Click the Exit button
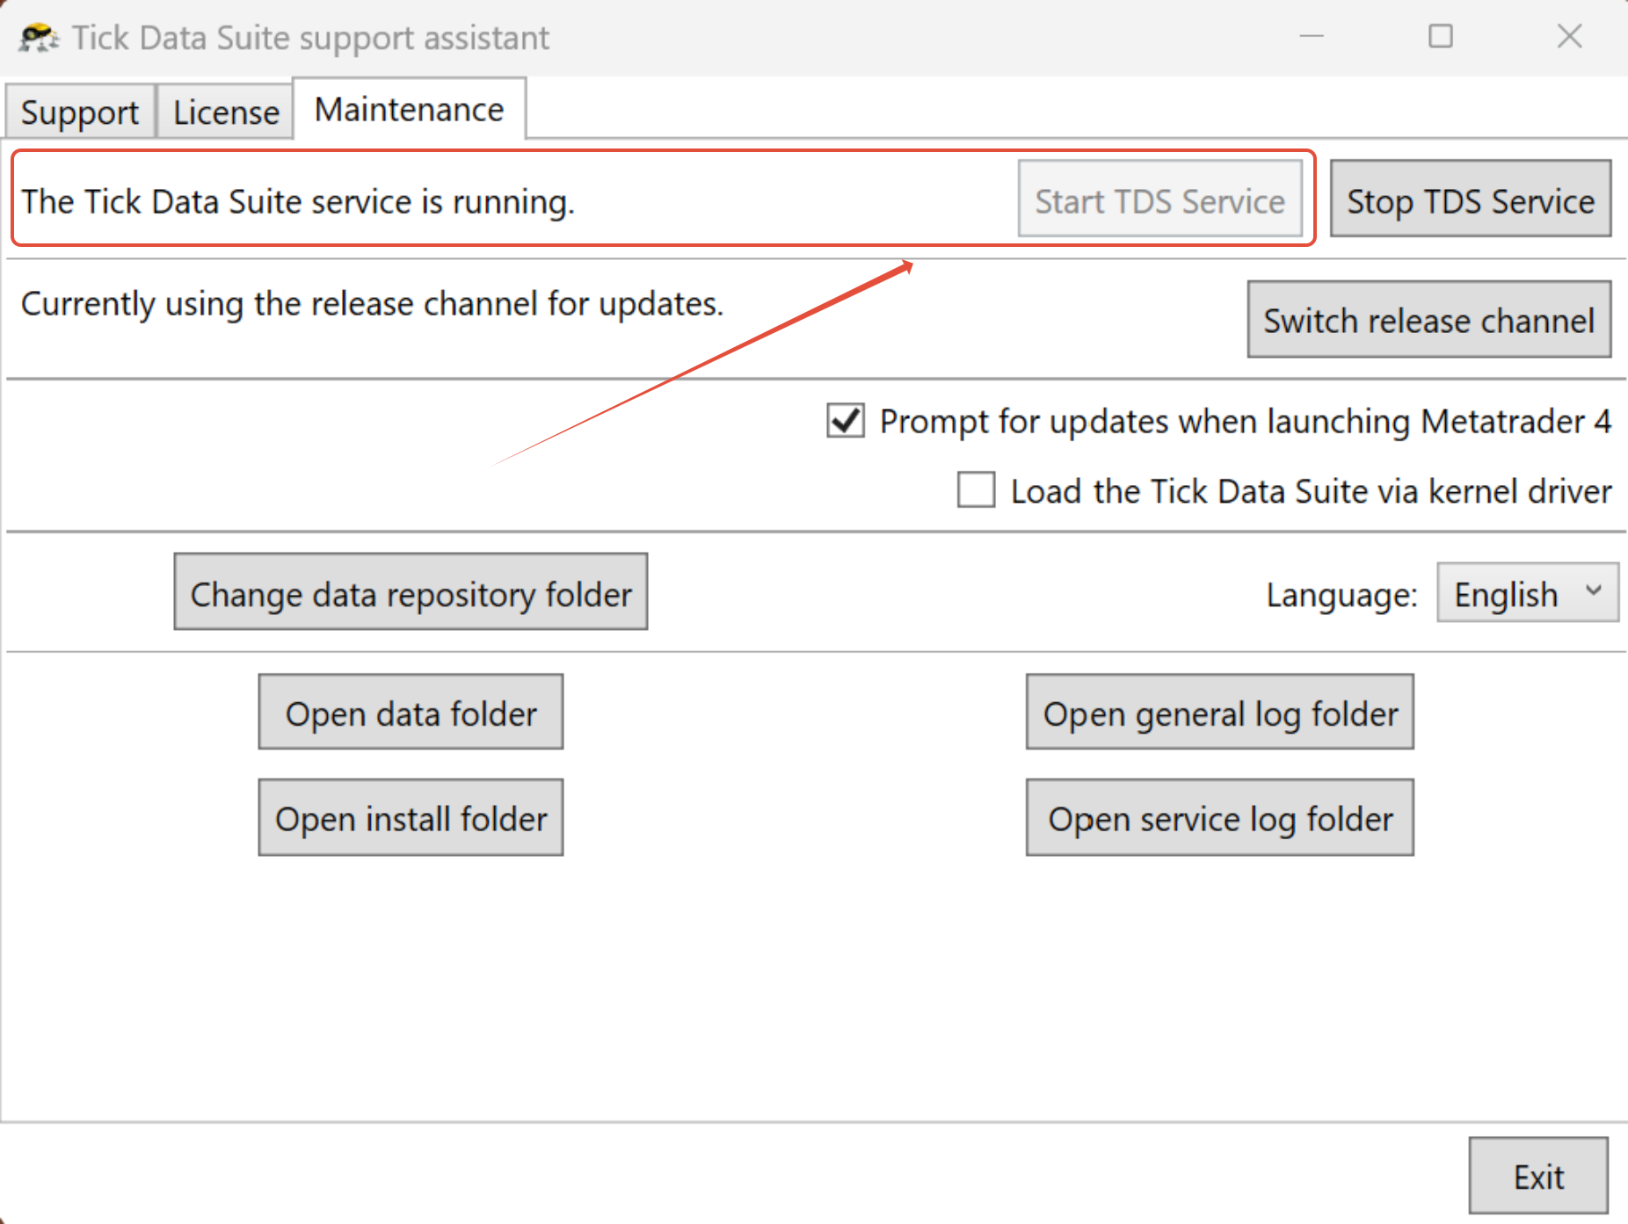The image size is (1628, 1224). point(1539,1176)
